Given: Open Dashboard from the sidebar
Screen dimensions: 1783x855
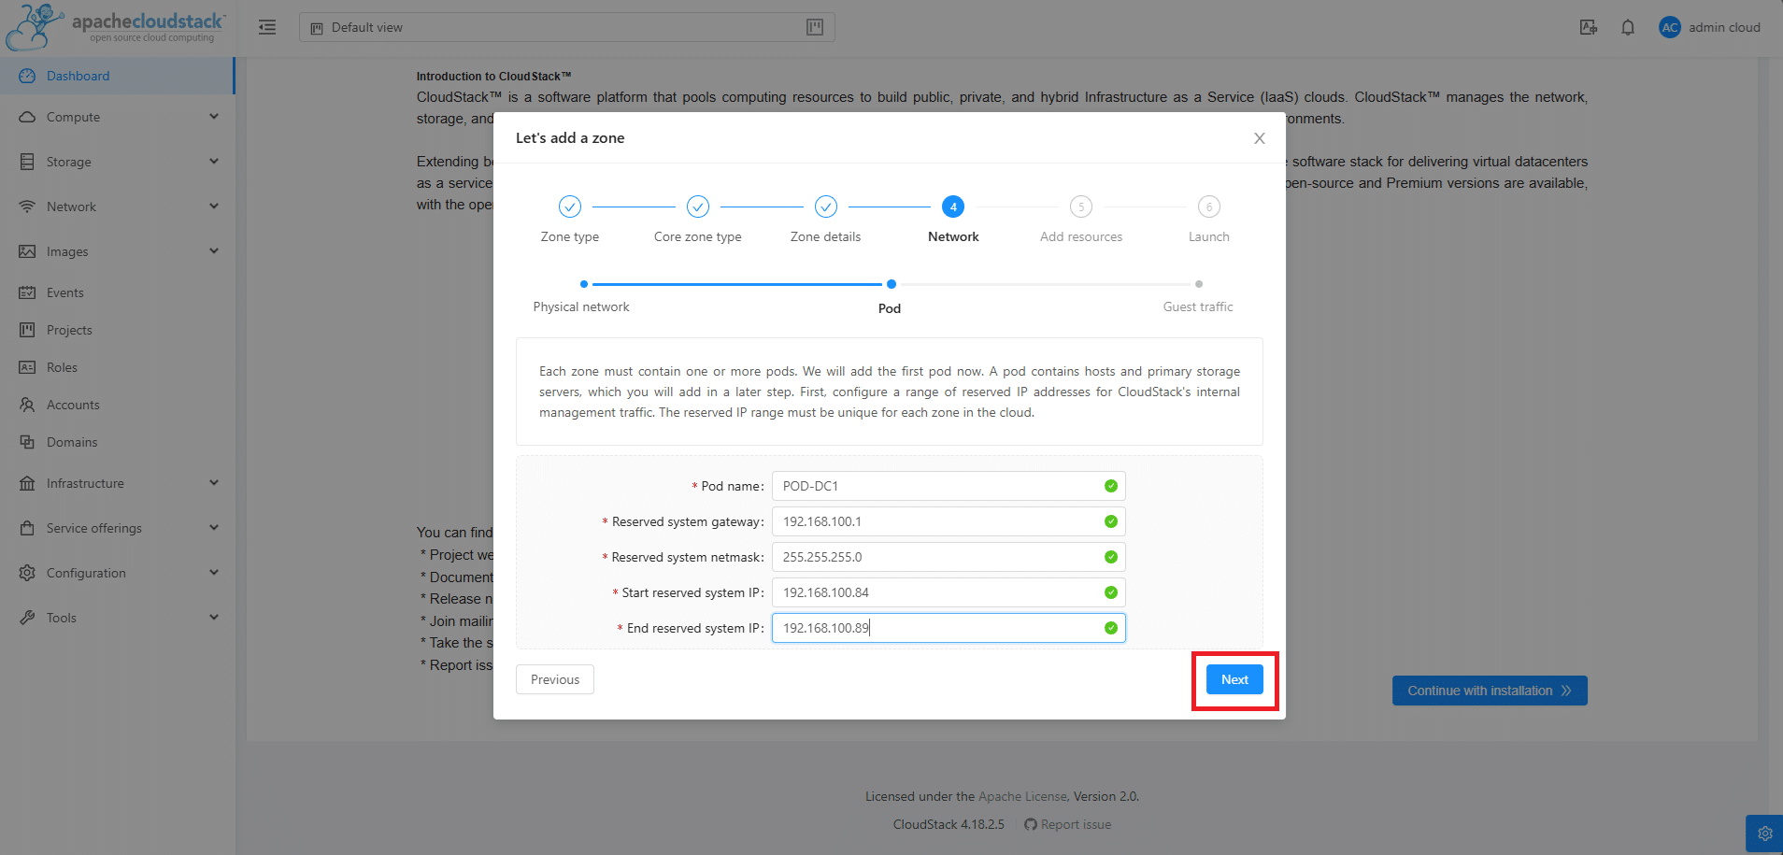Looking at the screenshot, I should [117, 76].
